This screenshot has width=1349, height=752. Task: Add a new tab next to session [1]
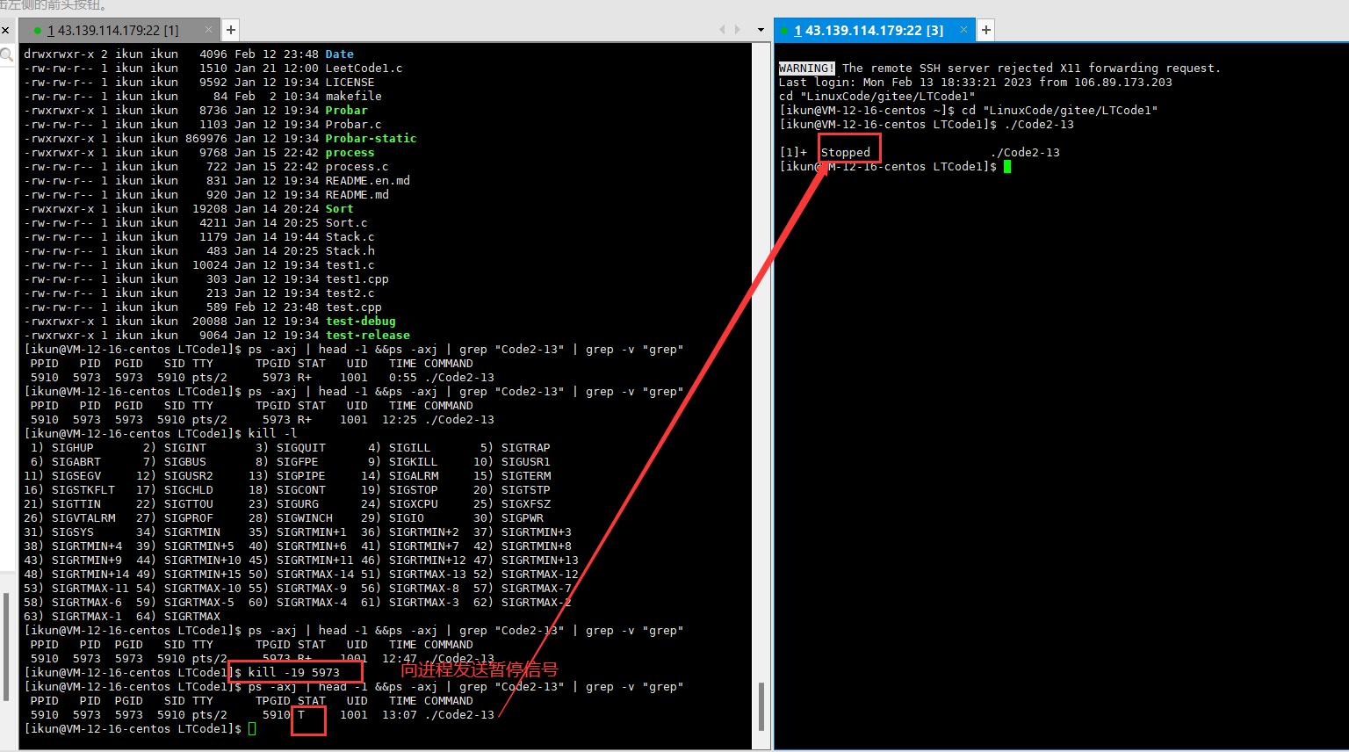pyautogui.click(x=231, y=30)
